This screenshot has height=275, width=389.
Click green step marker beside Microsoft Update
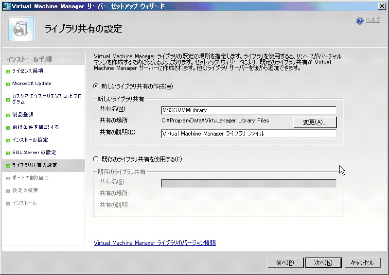[8, 84]
